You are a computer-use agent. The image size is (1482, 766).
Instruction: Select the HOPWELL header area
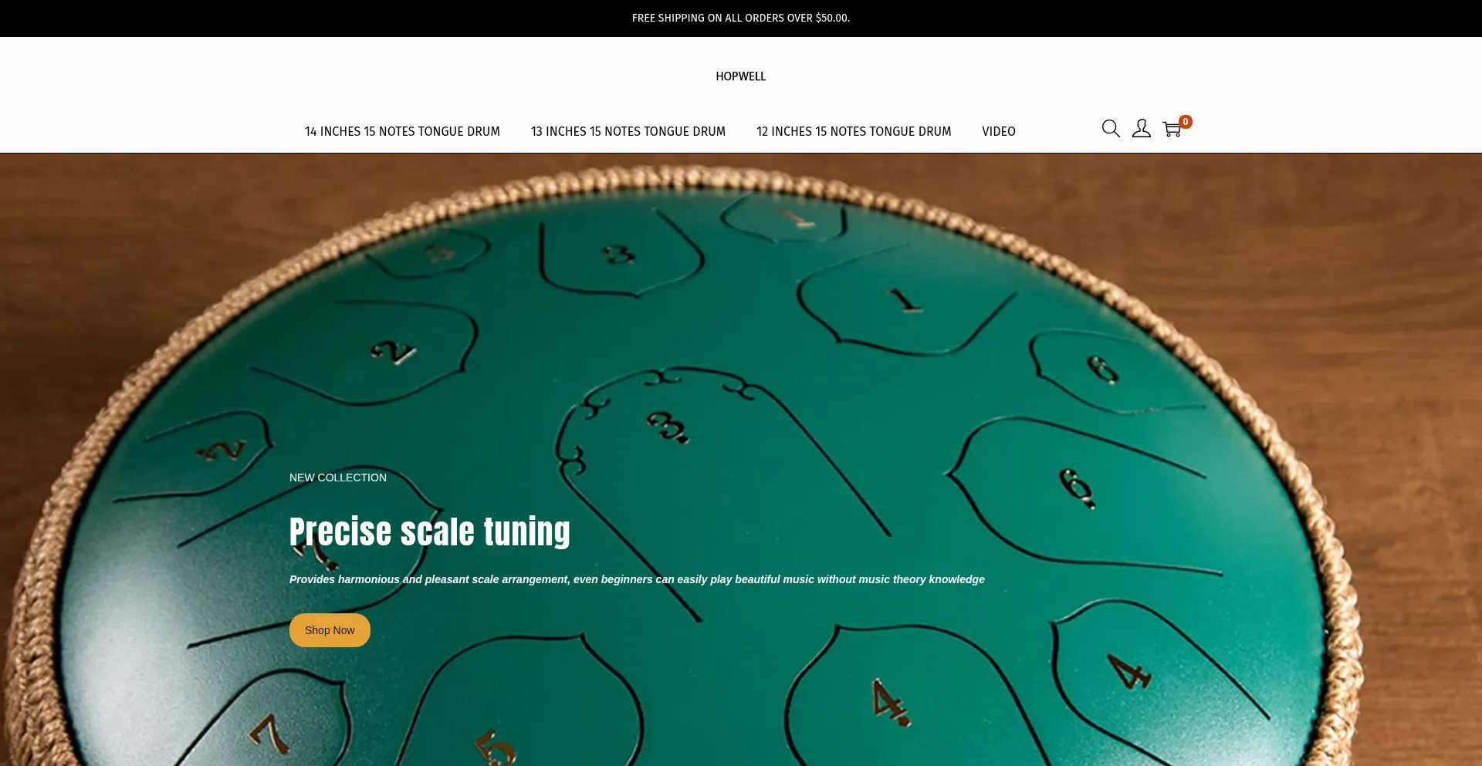coord(740,76)
